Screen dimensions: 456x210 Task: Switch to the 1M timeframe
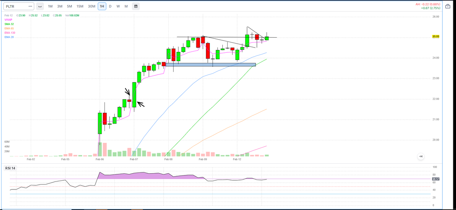[51, 6]
